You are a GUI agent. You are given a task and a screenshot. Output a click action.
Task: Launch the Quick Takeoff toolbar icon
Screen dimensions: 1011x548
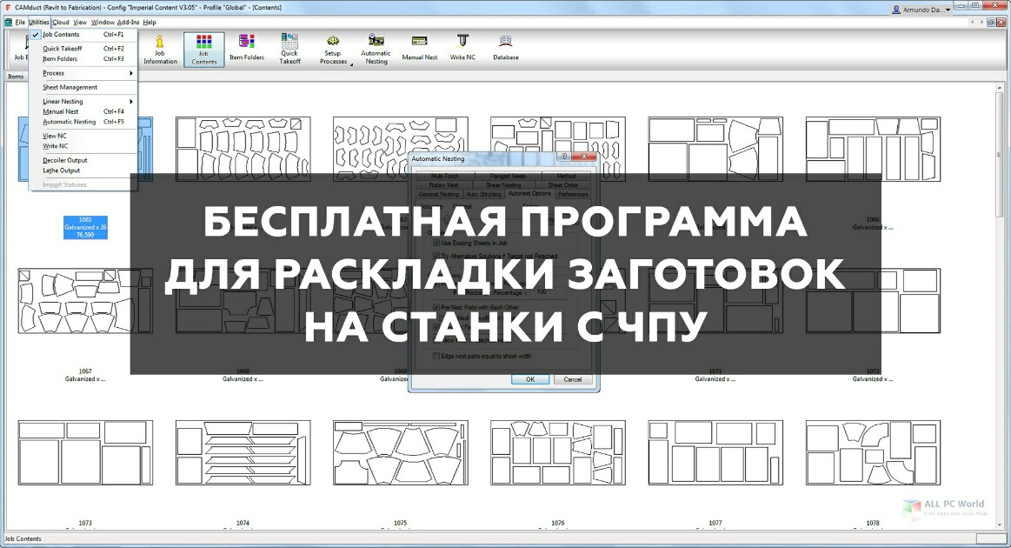(289, 49)
